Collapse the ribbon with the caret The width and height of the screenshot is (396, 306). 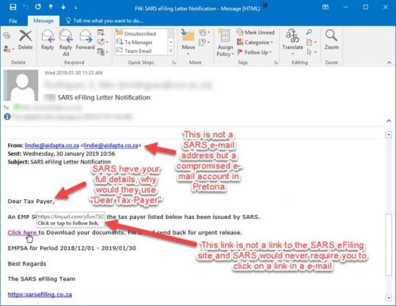click(x=389, y=62)
